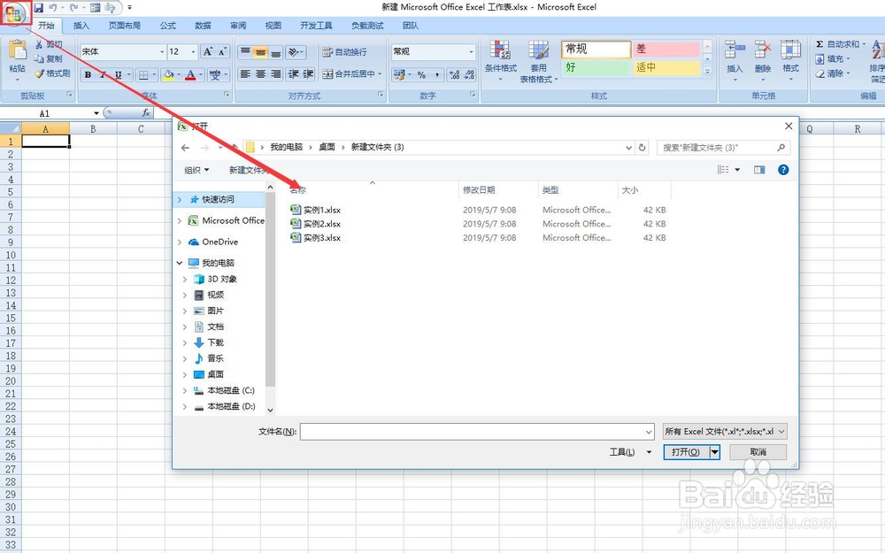The width and height of the screenshot is (885, 553).
Task: Toggle align text left
Action: (x=245, y=74)
